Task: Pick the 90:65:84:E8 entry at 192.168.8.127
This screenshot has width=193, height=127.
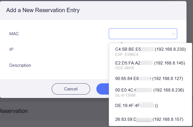Action: pyautogui.click(x=149, y=78)
